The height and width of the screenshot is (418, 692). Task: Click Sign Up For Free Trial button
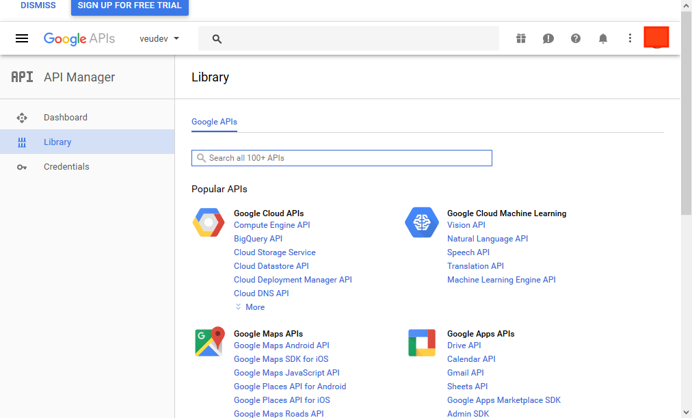pyautogui.click(x=130, y=6)
